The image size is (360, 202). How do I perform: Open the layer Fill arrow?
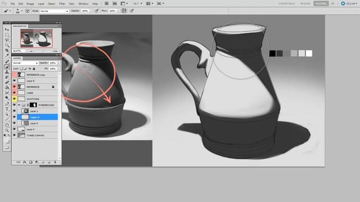58,68
